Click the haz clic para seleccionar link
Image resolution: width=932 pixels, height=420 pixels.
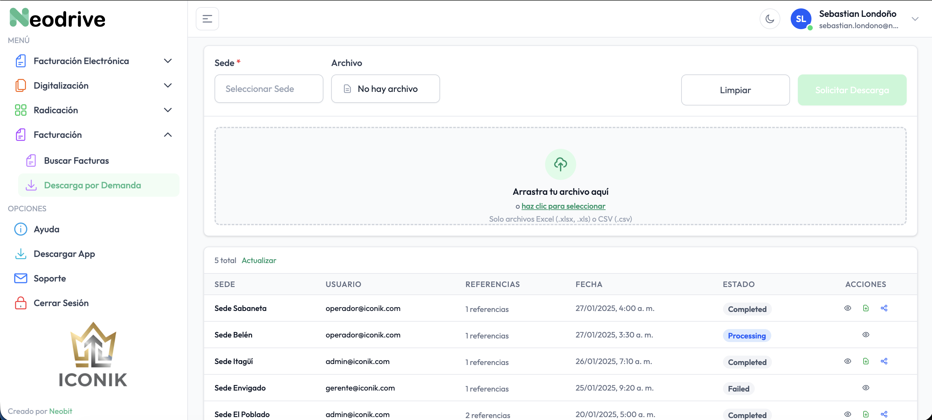tap(563, 206)
